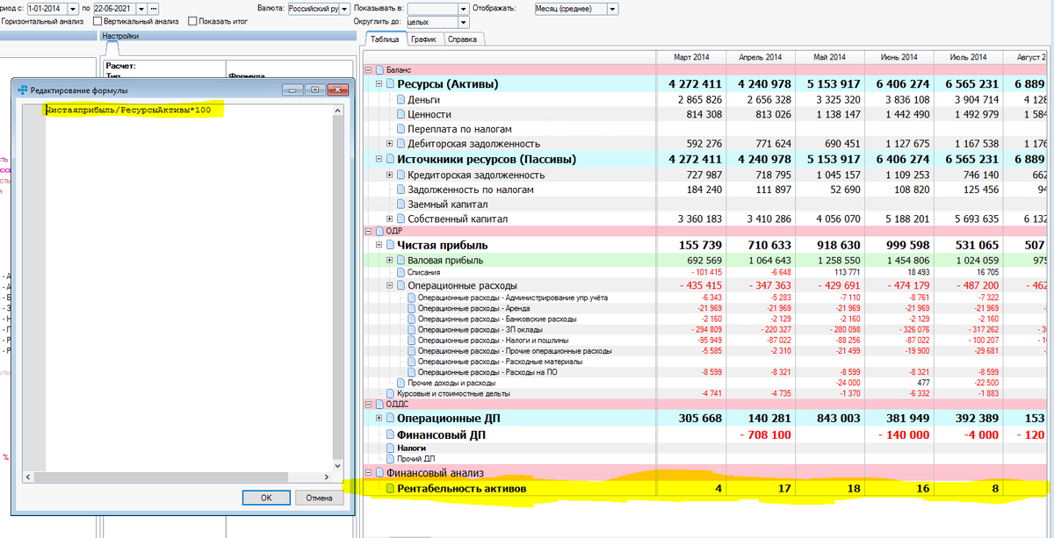
Task: Click the document icon beside Операционные расходы parent row
Action: coord(401,285)
